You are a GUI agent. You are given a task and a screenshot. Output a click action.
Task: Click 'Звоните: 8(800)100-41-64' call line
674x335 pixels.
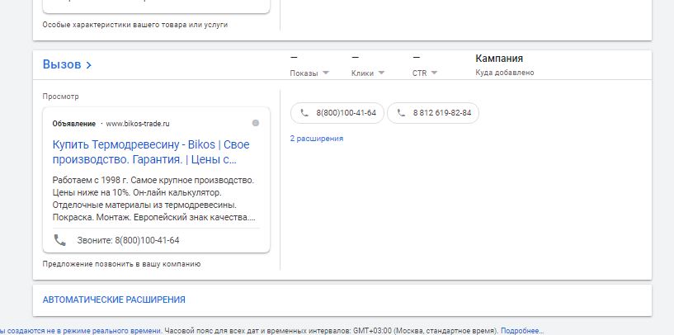128,240
